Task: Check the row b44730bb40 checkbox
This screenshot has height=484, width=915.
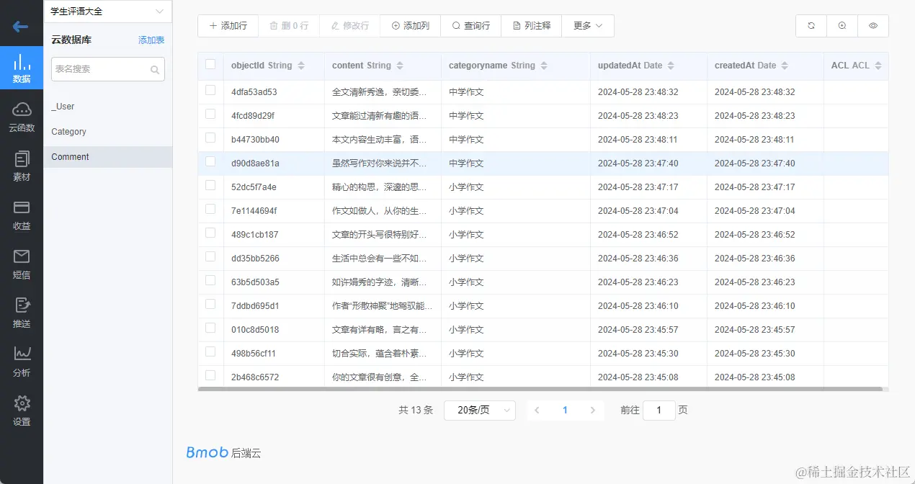Action: pyautogui.click(x=210, y=138)
